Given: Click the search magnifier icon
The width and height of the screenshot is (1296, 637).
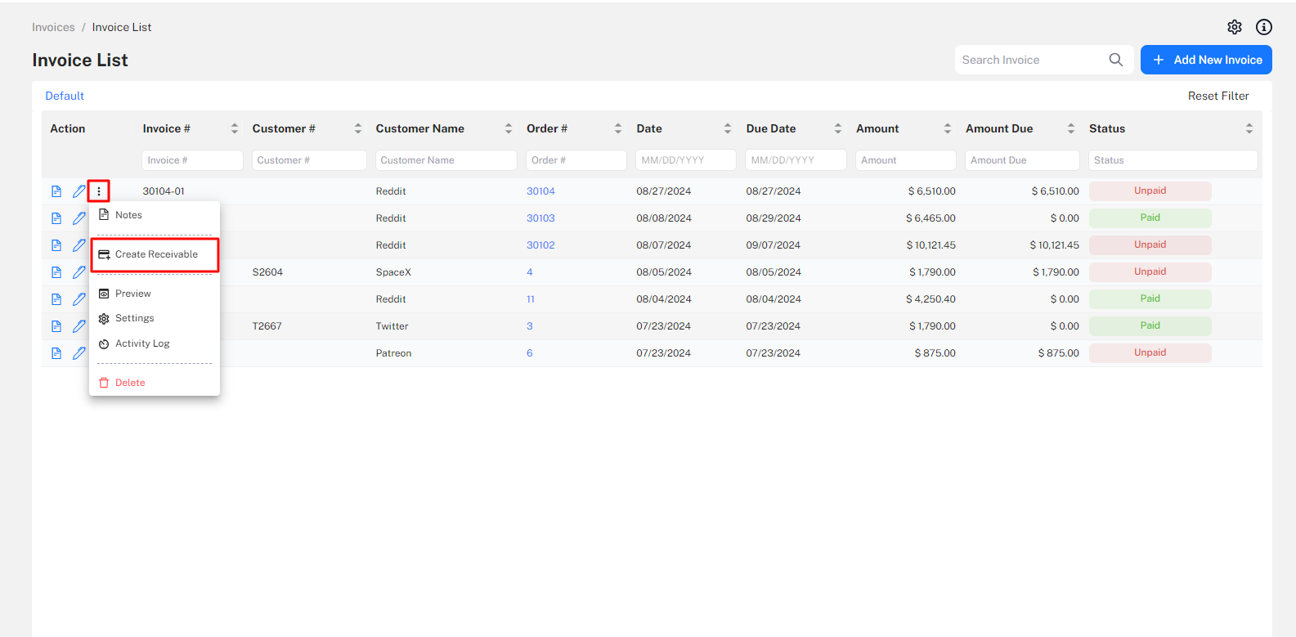Looking at the screenshot, I should [1115, 60].
